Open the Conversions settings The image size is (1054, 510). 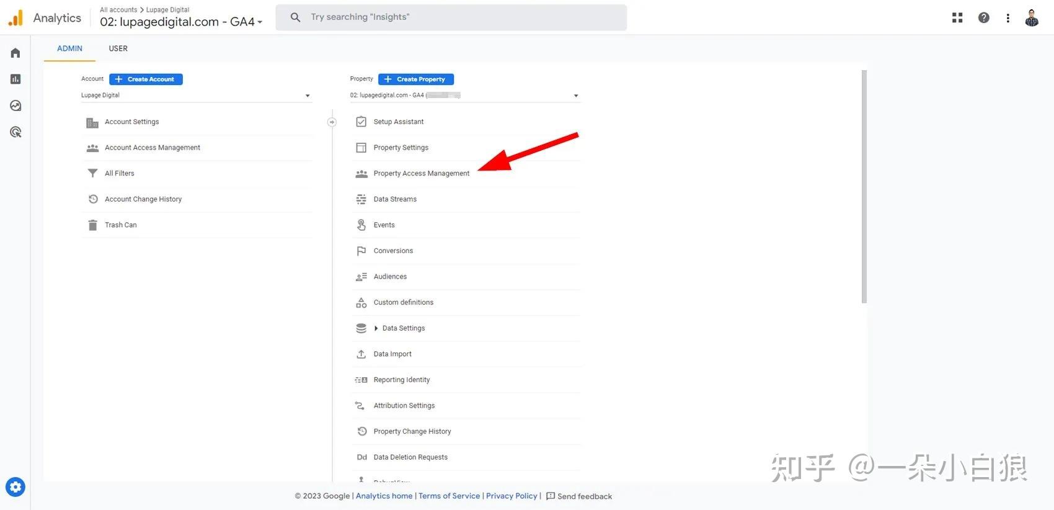(x=393, y=251)
